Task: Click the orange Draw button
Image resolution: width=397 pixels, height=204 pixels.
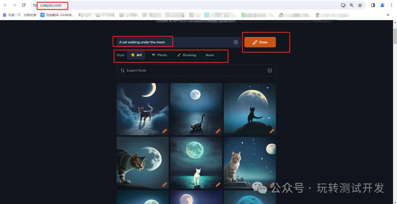Action: click(x=260, y=42)
